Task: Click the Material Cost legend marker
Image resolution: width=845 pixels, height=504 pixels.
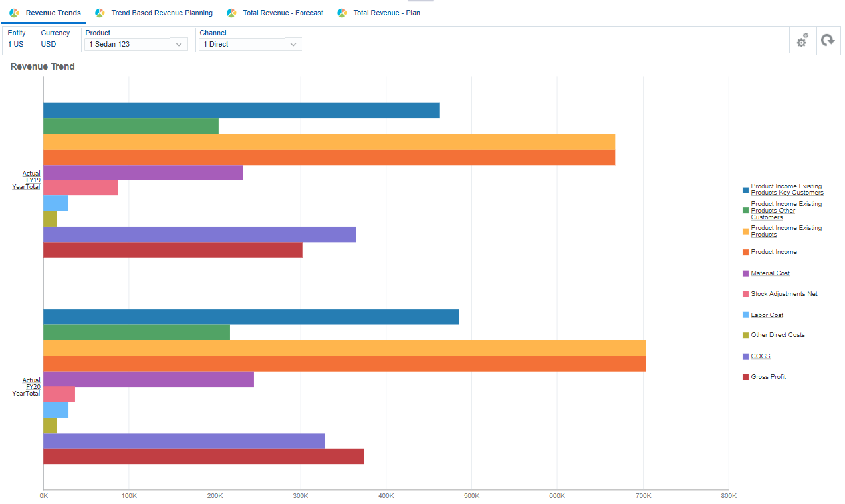Action: [x=745, y=273]
